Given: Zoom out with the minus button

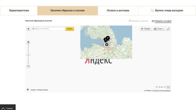Looking at the screenshot, I should tap(28, 66).
